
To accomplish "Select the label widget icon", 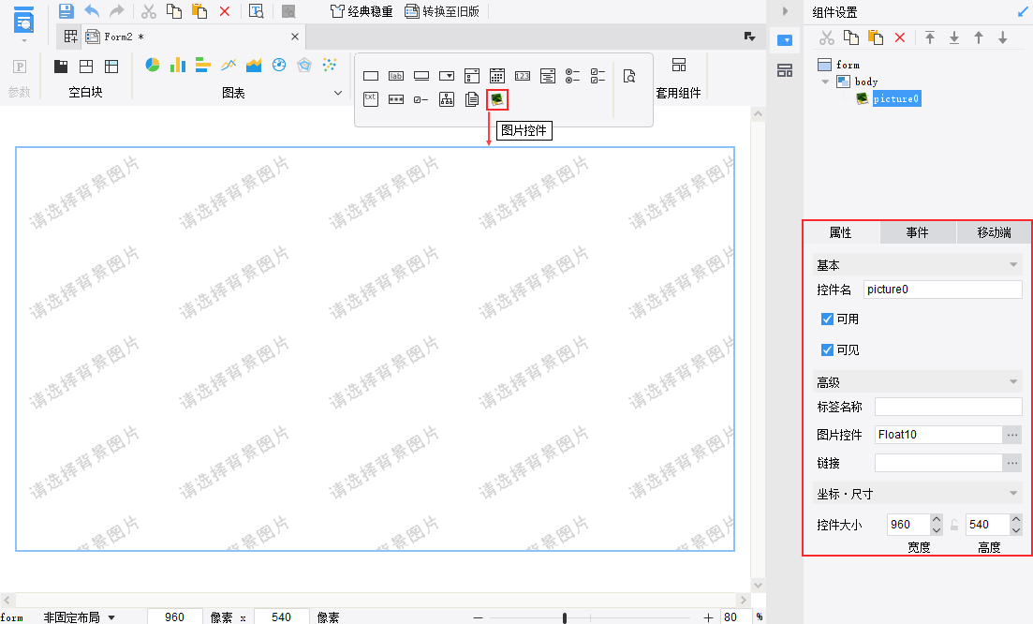I will [396, 76].
